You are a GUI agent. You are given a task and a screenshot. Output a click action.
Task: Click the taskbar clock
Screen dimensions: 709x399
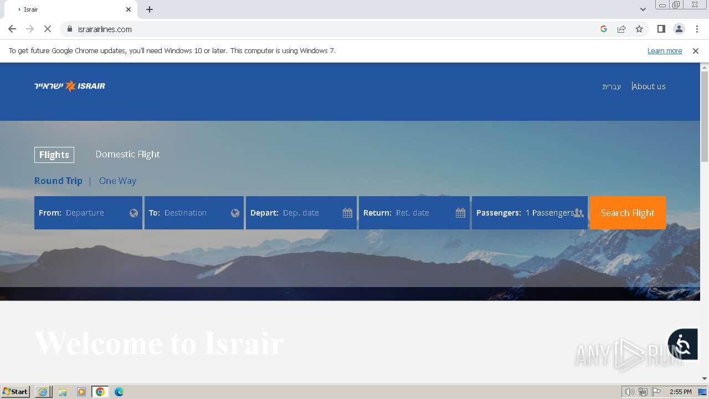680,392
